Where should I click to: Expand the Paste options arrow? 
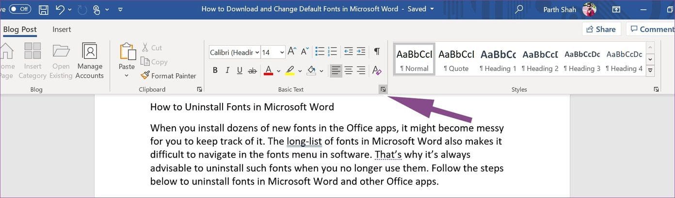point(127,76)
